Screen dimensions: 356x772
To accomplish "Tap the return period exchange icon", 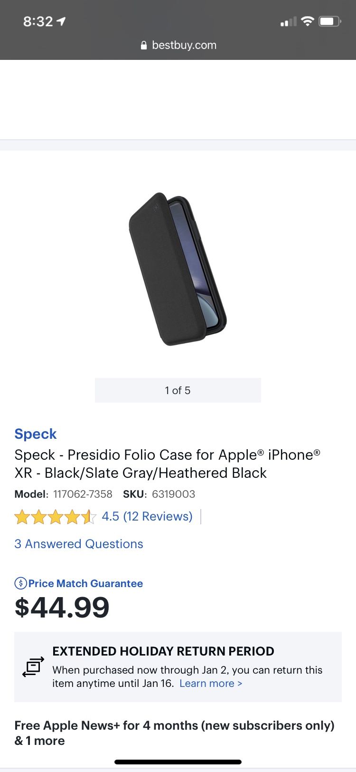I will (33, 666).
